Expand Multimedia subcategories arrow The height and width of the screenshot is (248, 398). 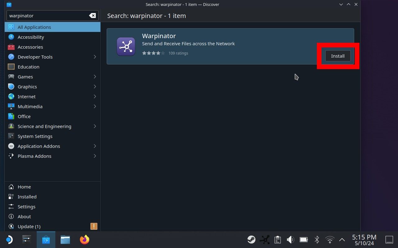[95, 106]
